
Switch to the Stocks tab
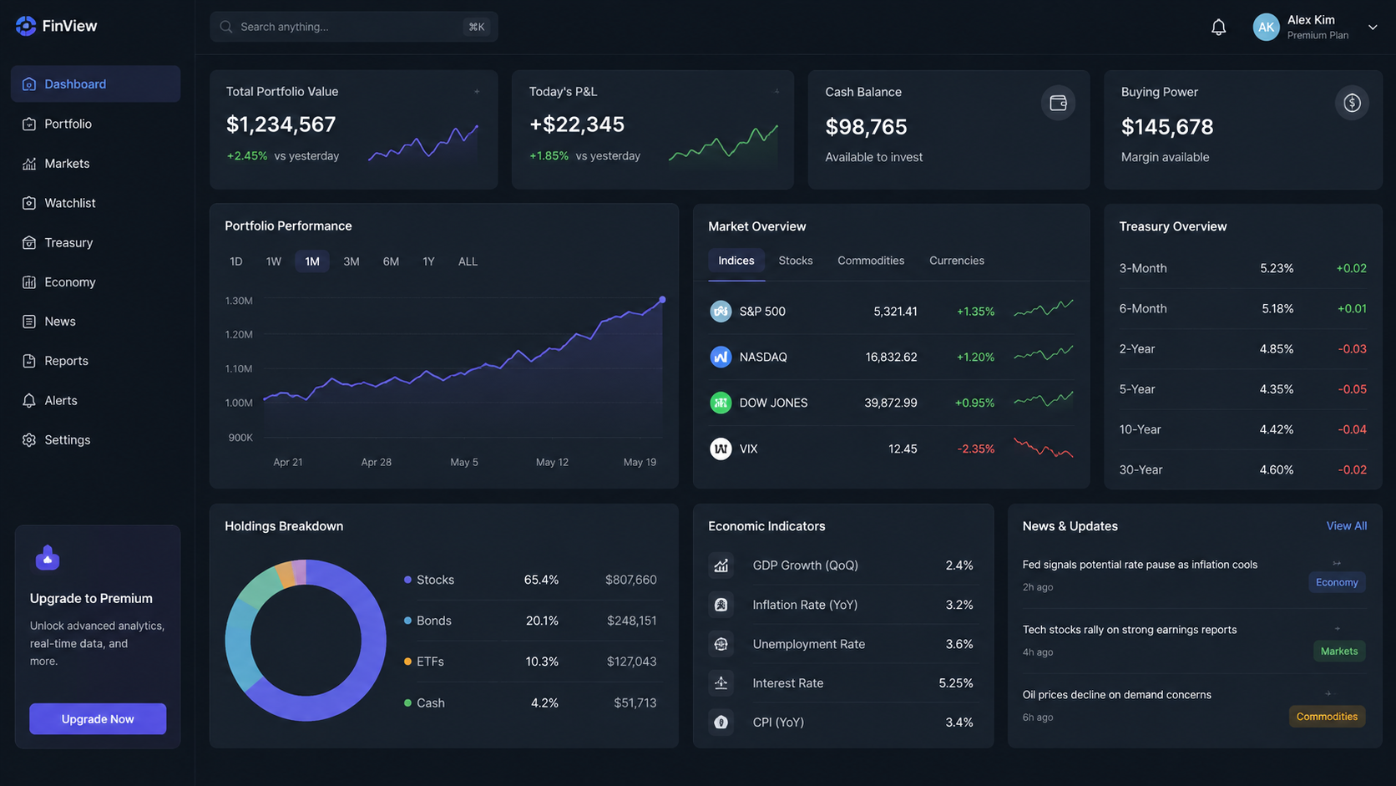(x=796, y=261)
